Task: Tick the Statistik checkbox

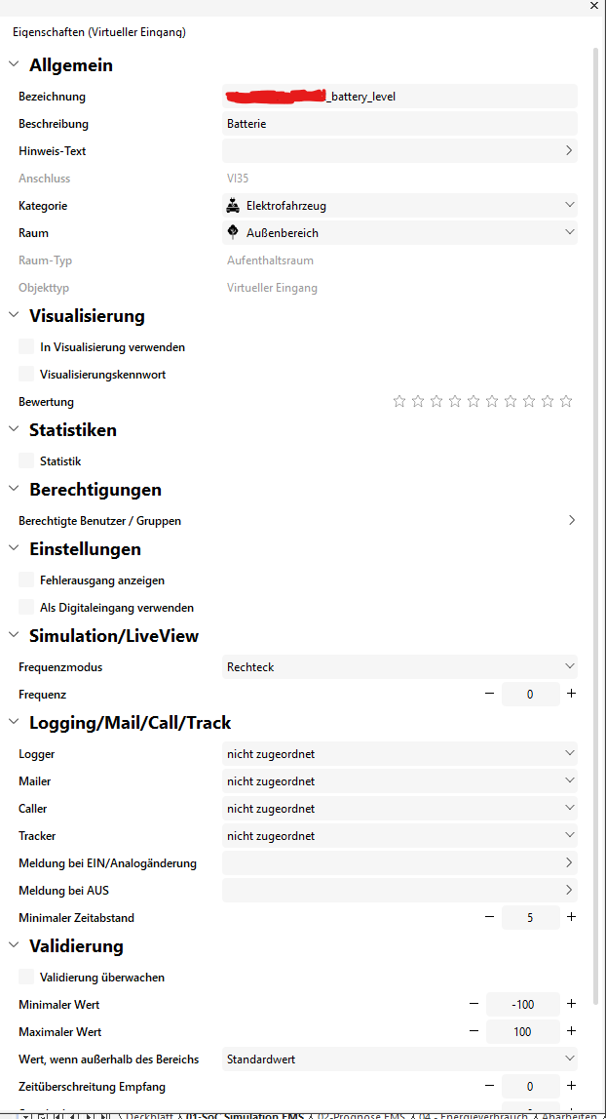Action: point(26,460)
